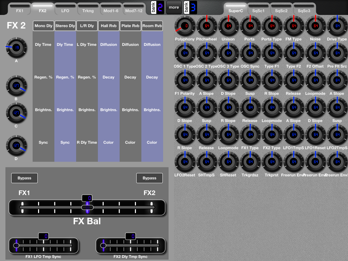This screenshot has width=348, height=261.
Task: Click the FX2 Type knob
Action: tap(272, 135)
